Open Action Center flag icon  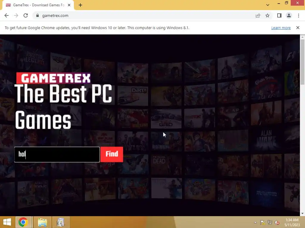pyautogui.click(x=262, y=222)
